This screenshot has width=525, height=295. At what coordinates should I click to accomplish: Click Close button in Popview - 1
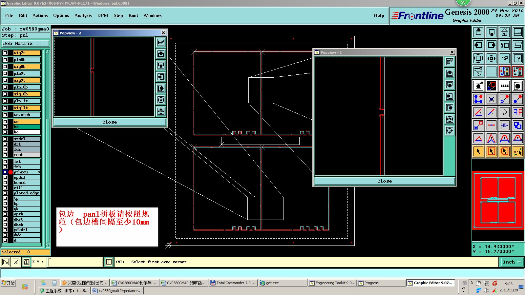(x=385, y=181)
